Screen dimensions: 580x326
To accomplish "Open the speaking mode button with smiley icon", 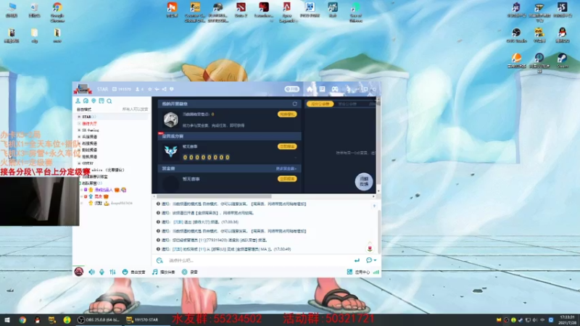I will click(133, 272).
